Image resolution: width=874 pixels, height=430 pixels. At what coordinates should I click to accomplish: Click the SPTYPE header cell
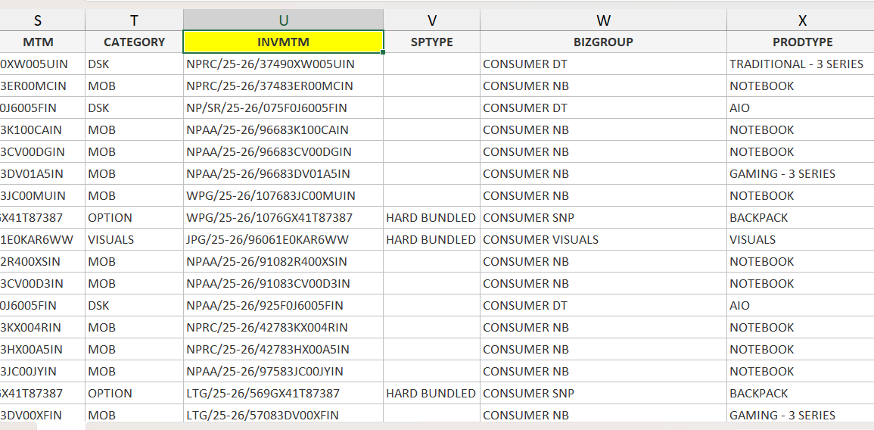431,42
